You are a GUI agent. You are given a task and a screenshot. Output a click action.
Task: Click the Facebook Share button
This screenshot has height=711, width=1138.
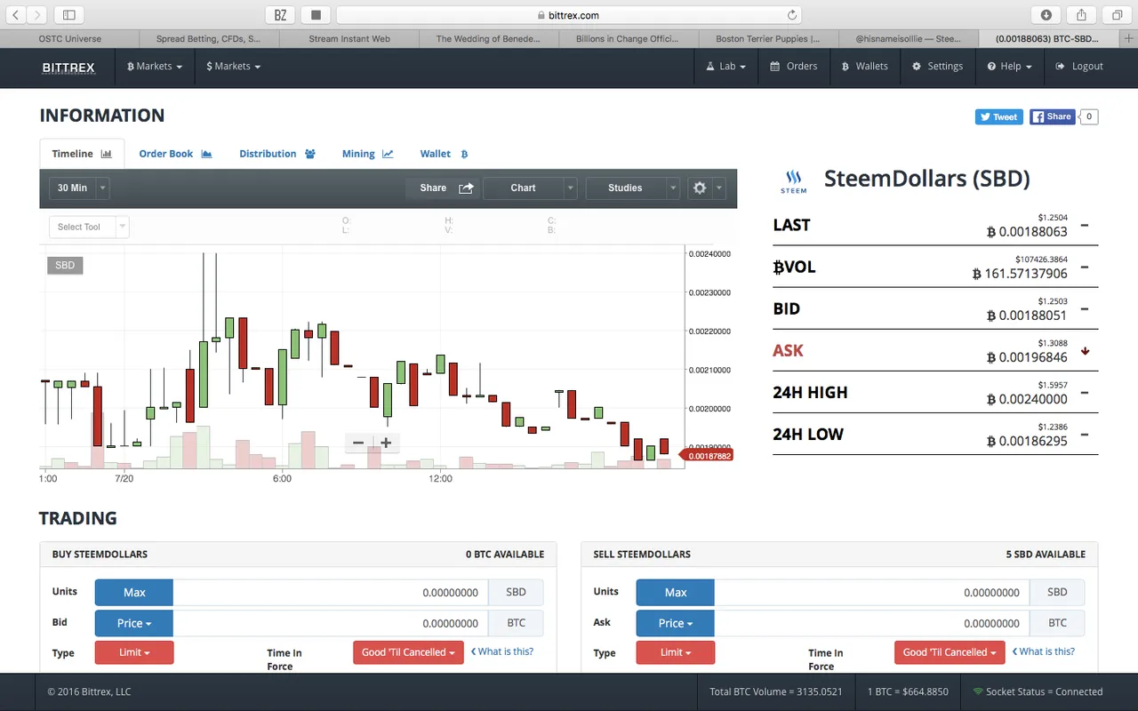1053,116
